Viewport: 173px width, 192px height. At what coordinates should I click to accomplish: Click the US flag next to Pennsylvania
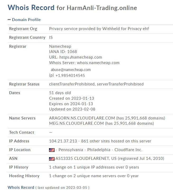click(52, 150)
